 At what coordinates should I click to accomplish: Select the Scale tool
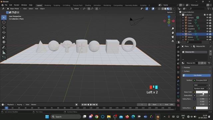coord(4,37)
